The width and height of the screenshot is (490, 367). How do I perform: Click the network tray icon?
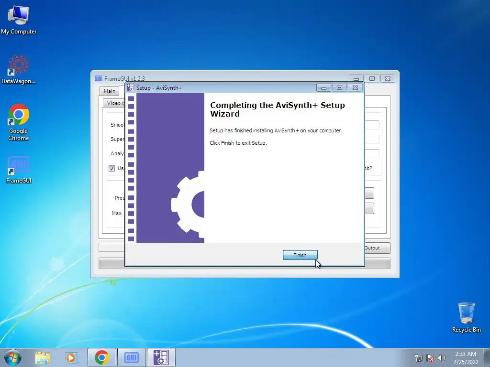pyautogui.click(x=418, y=358)
